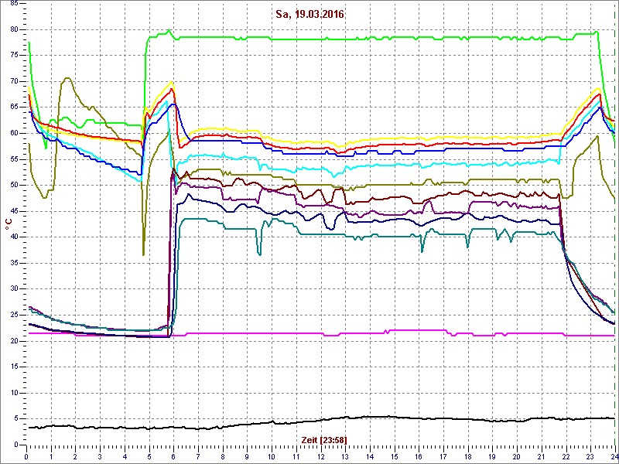Viewport: 619px width, 464px height.
Task: Click the 80 value on temperature axis
Action: (x=13, y=29)
